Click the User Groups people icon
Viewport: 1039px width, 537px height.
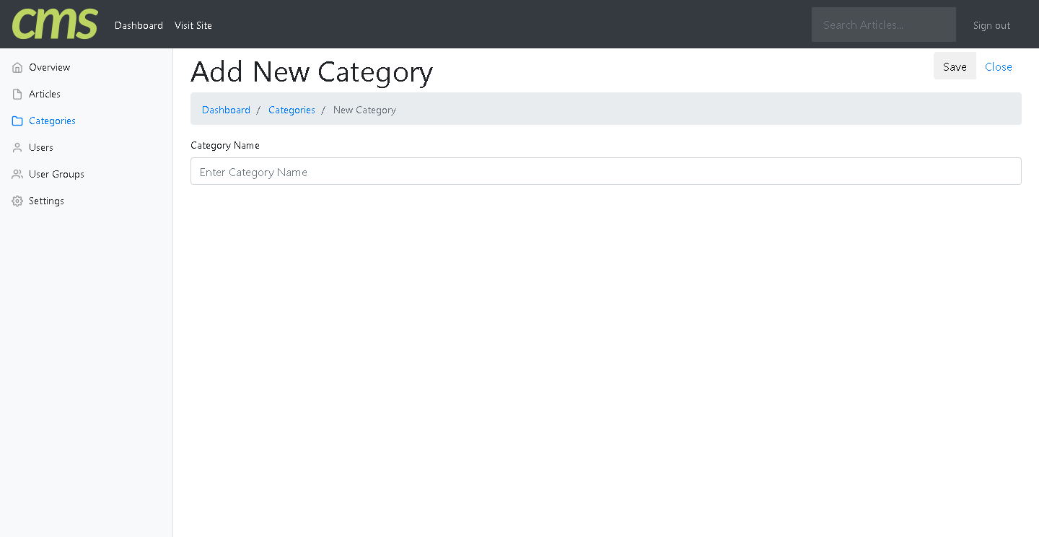[x=17, y=175]
